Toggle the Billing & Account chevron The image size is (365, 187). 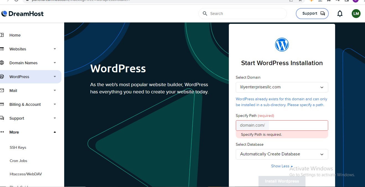[x=55, y=104]
